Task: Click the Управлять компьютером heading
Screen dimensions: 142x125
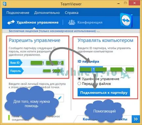Action: (105, 40)
